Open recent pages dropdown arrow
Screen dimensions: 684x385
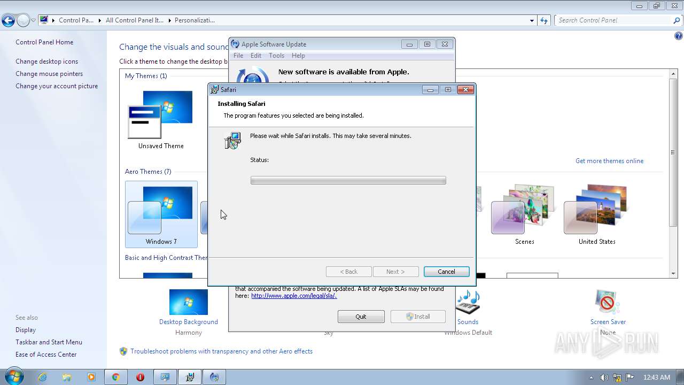[x=33, y=21]
